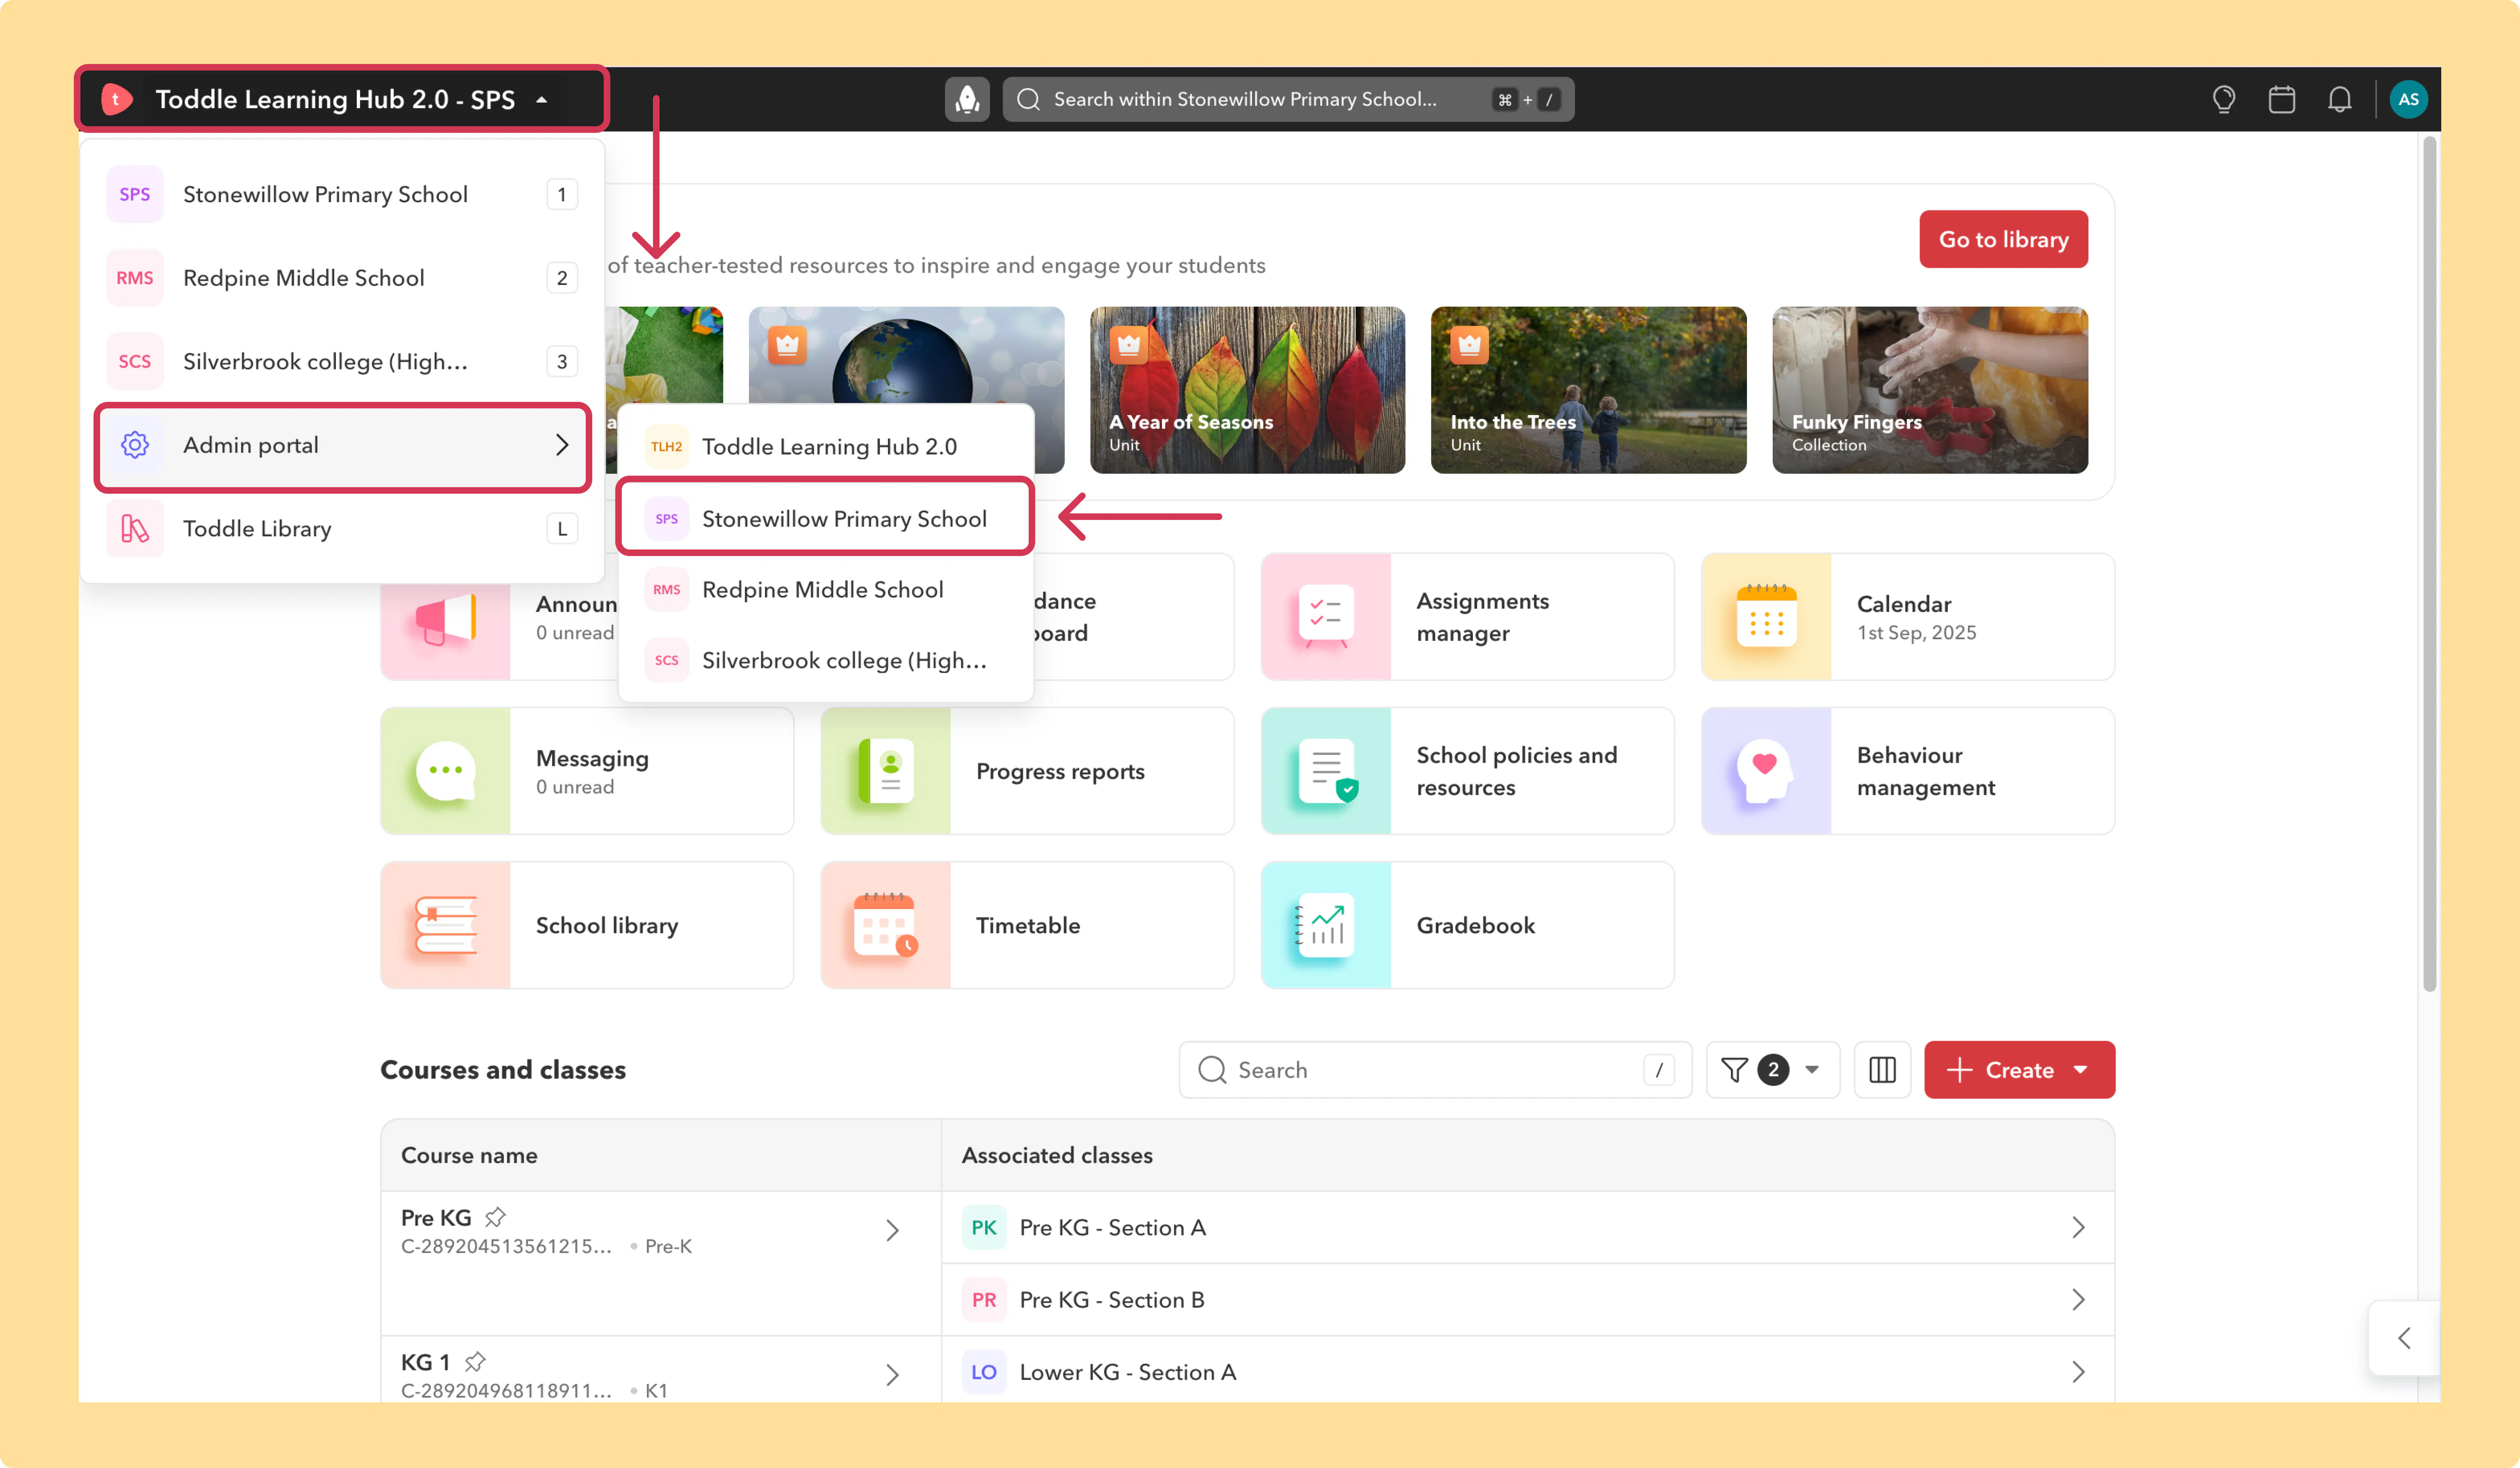Click the Create button
This screenshot has height=1468, width=2520.
(x=2019, y=1070)
